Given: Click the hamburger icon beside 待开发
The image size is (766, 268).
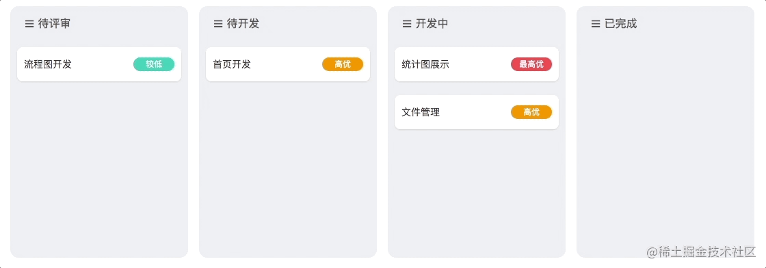Looking at the screenshot, I should 218,23.
